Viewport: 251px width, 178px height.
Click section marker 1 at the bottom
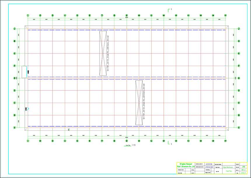[170, 143]
